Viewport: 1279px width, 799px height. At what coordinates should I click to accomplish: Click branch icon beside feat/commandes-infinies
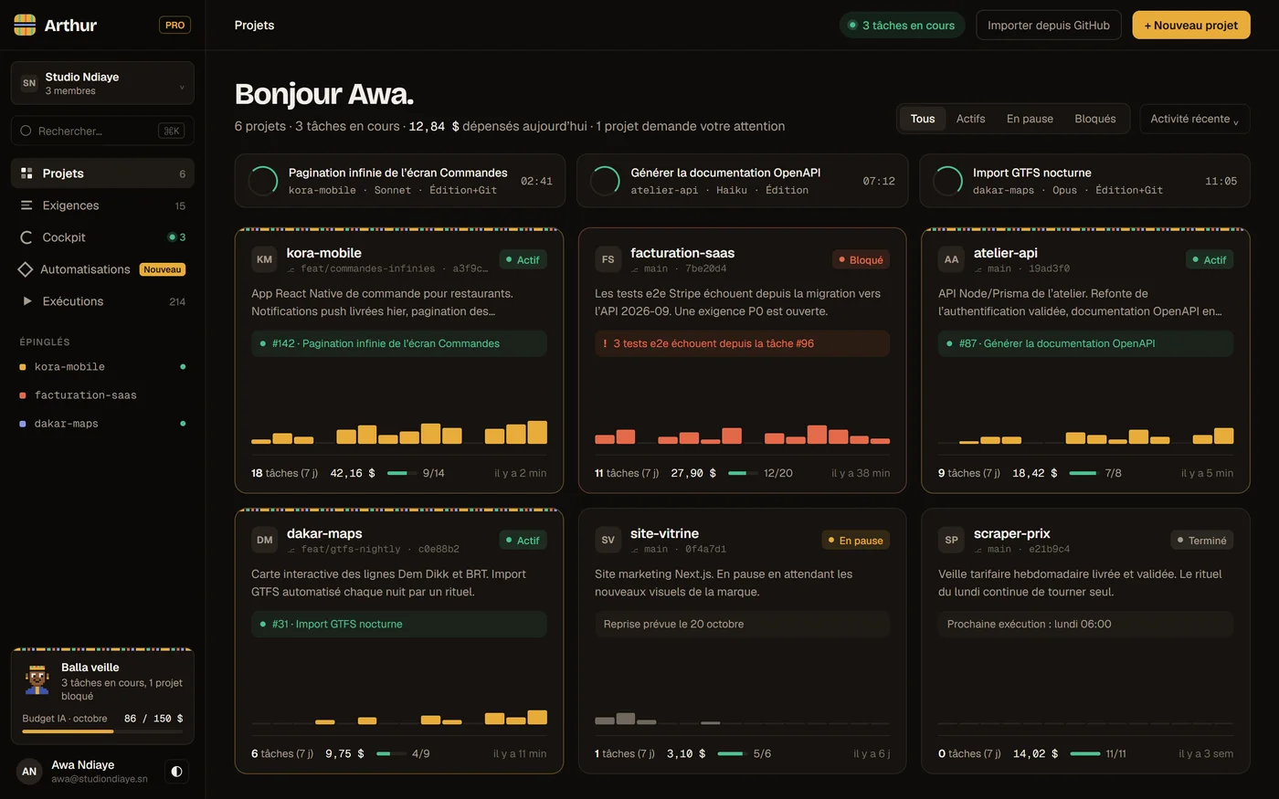(x=291, y=269)
